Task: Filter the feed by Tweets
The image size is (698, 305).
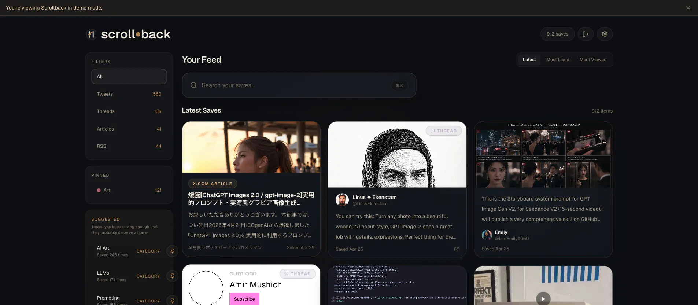Action: click(x=129, y=94)
